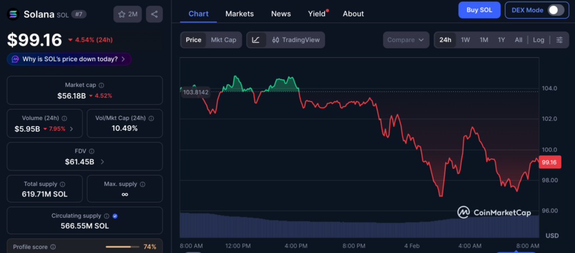575x253 pixels.
Task: Expand the FDV details arrow
Action: tap(102, 162)
